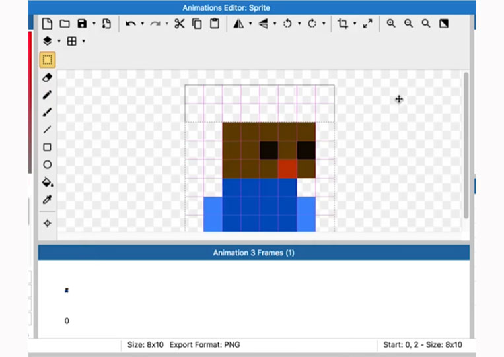Select the Pencil tool
Image resolution: width=504 pixels, height=357 pixels.
[x=48, y=95]
